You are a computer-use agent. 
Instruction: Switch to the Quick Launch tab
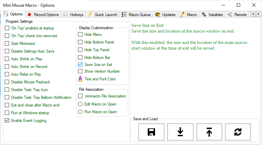[103, 15]
